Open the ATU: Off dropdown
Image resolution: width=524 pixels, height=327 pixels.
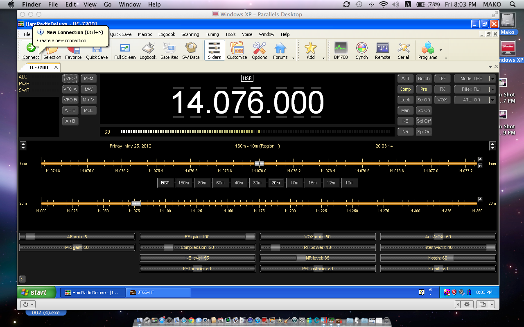pos(475,100)
